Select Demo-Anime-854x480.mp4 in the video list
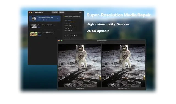The width and height of the screenshot is (176, 104). 45,34
